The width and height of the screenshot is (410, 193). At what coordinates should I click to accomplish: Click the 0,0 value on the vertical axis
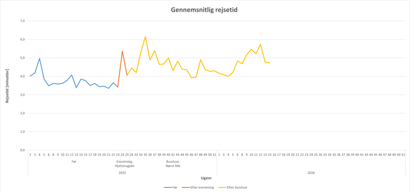[x=23, y=150]
